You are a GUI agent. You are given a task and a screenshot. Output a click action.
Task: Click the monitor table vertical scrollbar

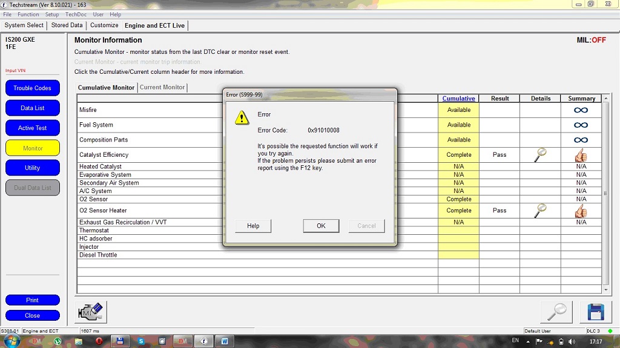(606, 194)
